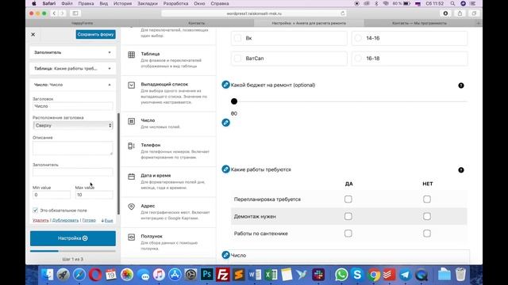Click the Spotlight search icon in the menu bar
This screenshot has width=508, height=285.
452,3
